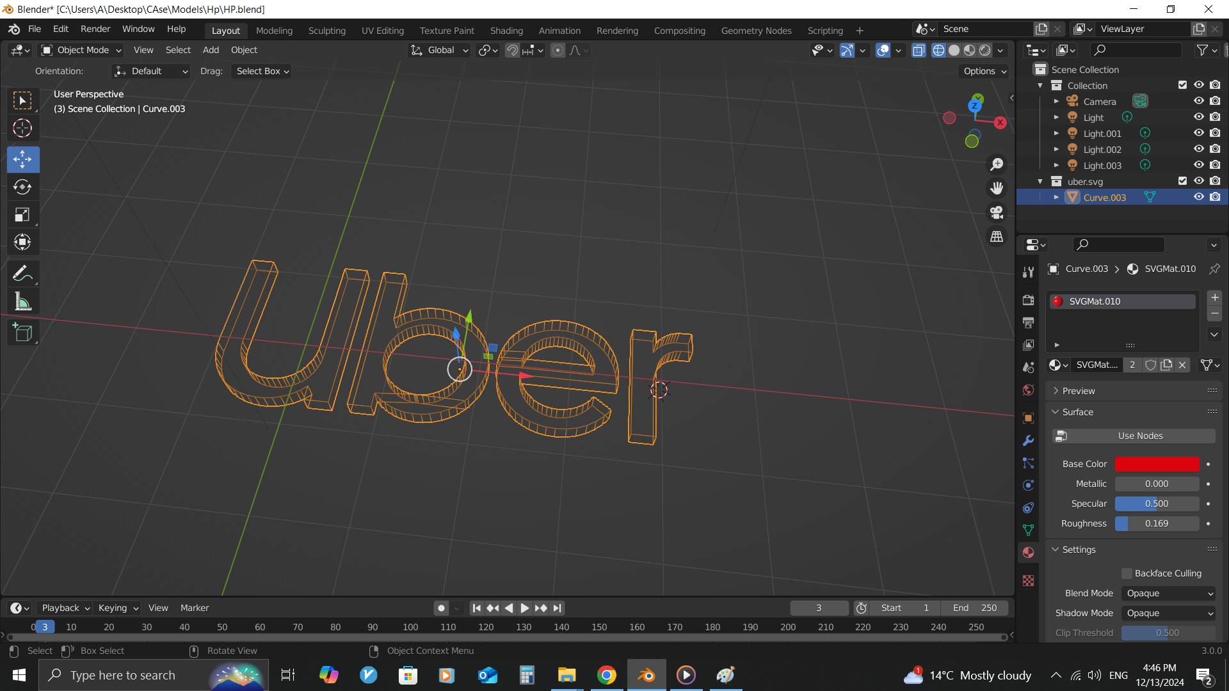Click frame 100 on the timeline

point(410,627)
